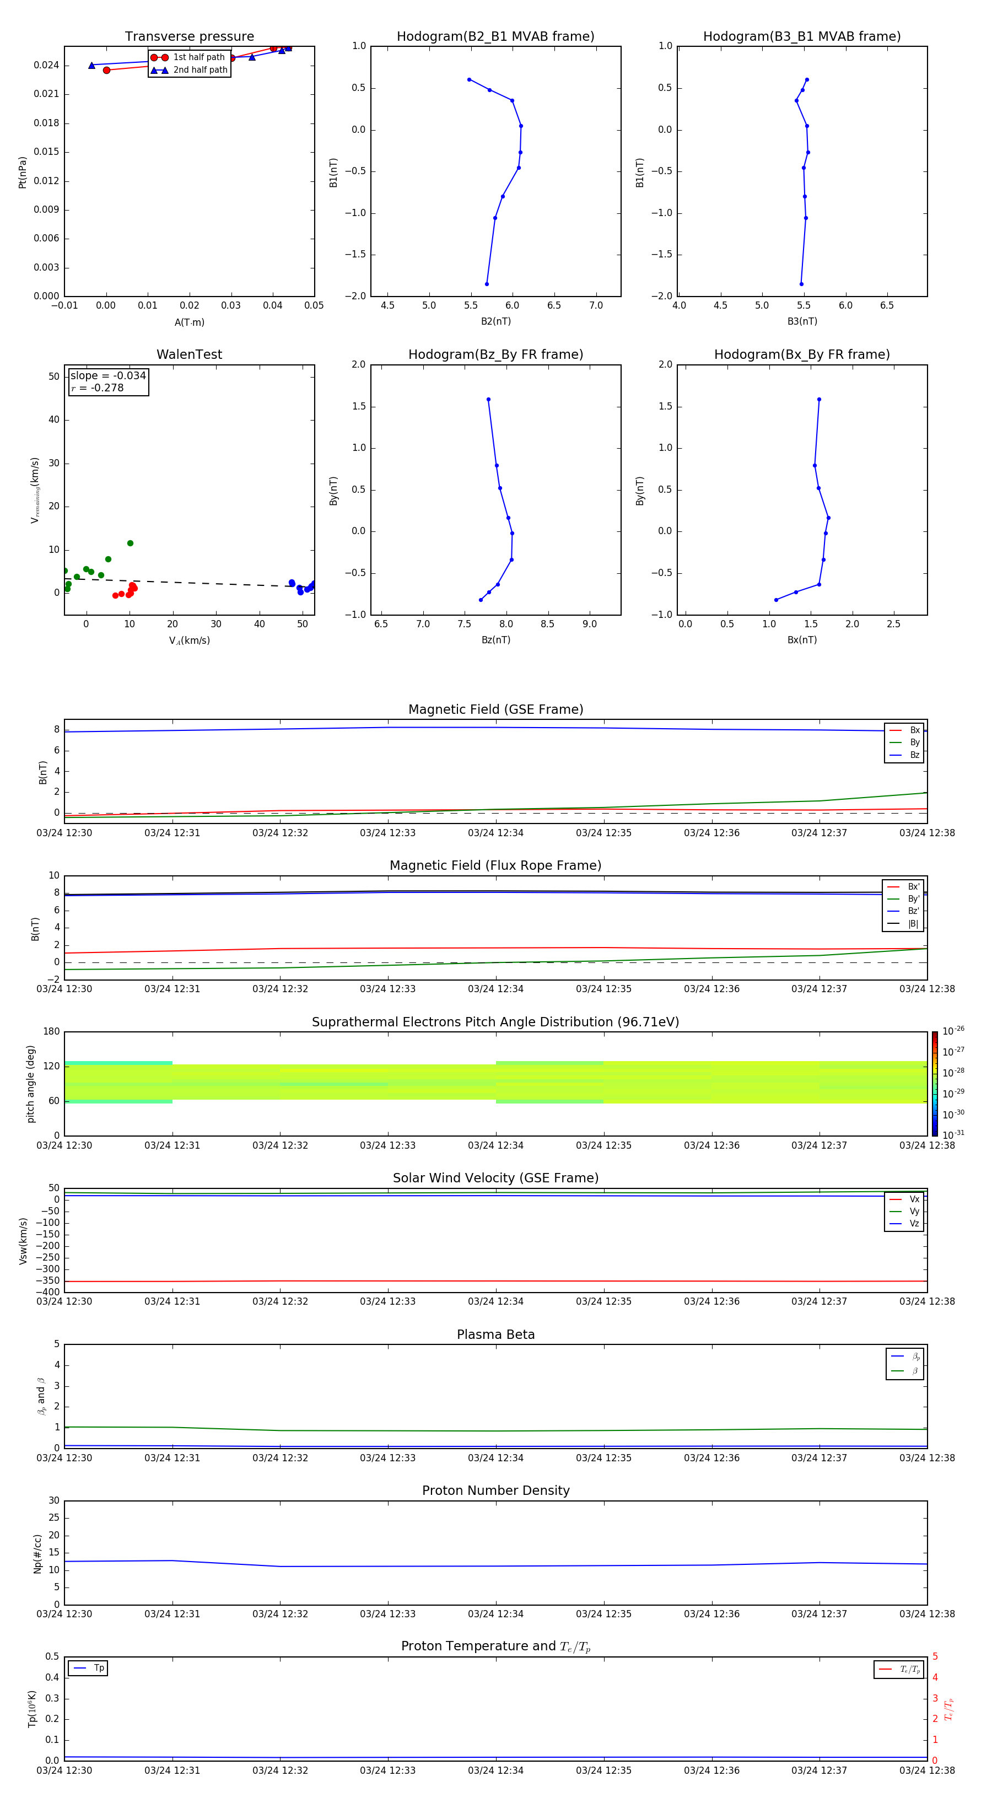The width and height of the screenshot is (992, 1819).
Task: Click the "Pt(nPa)" y-axis label
Action: coord(23,173)
